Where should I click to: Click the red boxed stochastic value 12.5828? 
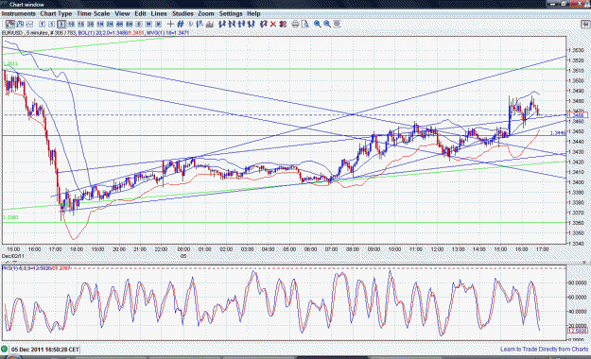click(x=577, y=331)
